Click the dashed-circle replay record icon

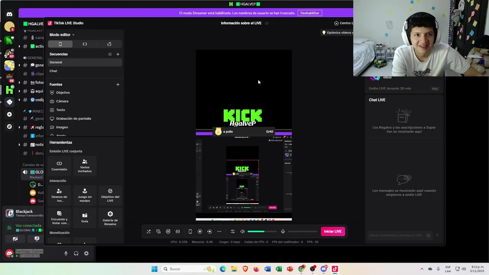(209, 231)
